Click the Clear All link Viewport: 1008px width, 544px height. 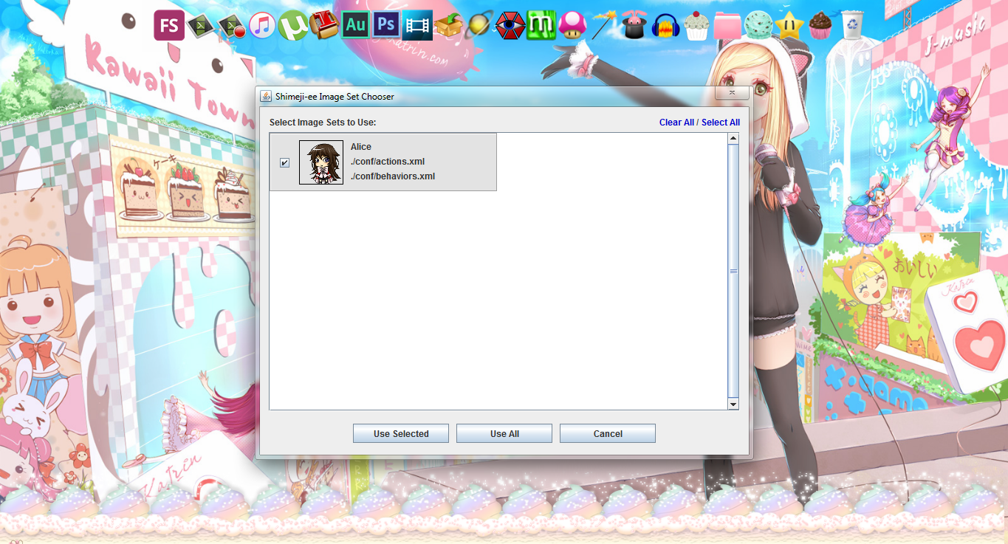(676, 122)
